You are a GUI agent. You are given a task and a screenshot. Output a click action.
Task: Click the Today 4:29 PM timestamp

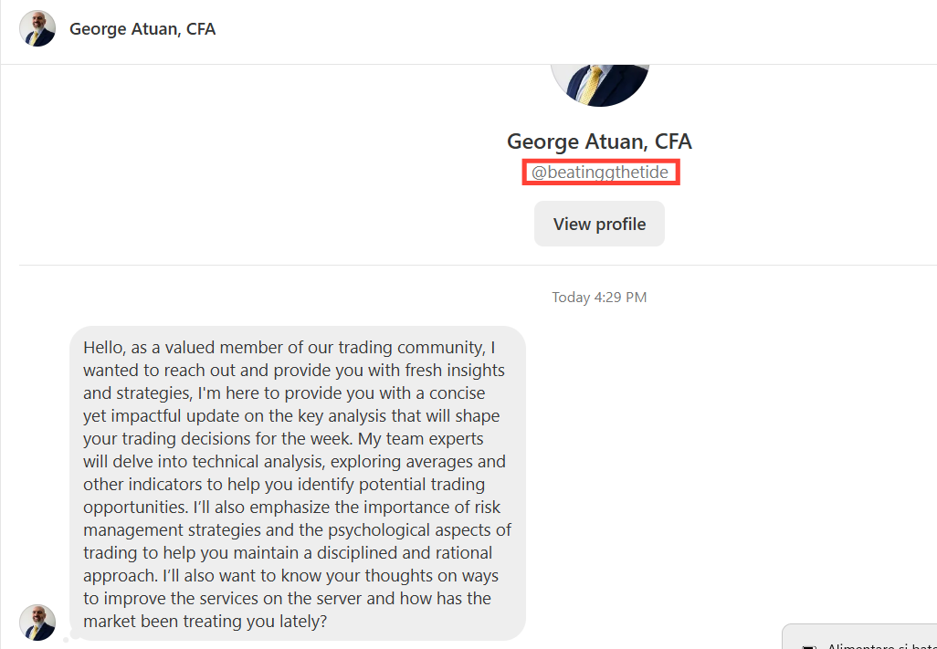[x=599, y=297]
